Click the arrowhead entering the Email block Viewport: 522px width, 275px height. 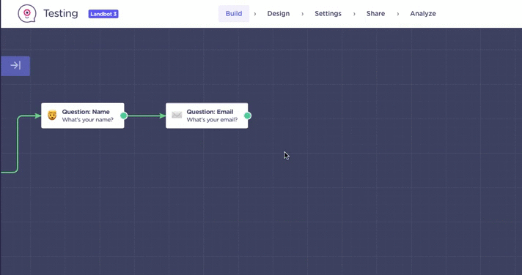pyautogui.click(x=163, y=116)
